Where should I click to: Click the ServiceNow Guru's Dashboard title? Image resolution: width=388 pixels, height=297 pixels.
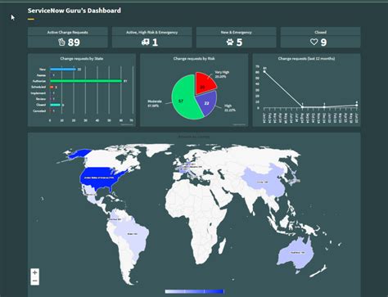pyautogui.click(x=74, y=11)
